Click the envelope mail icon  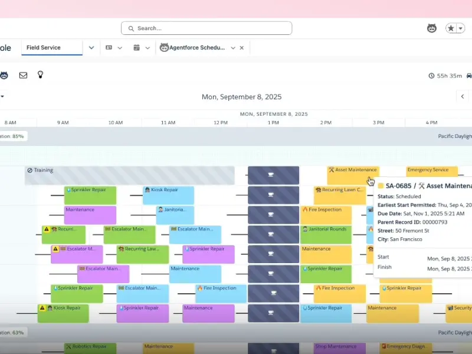23,76
